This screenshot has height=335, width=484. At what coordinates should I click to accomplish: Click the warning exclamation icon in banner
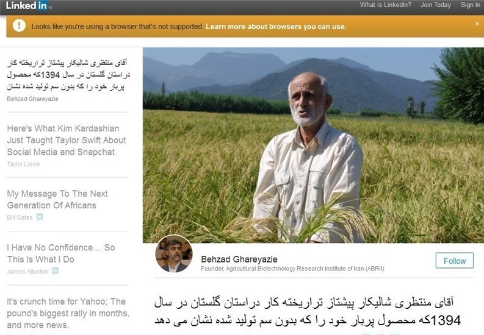point(19,26)
